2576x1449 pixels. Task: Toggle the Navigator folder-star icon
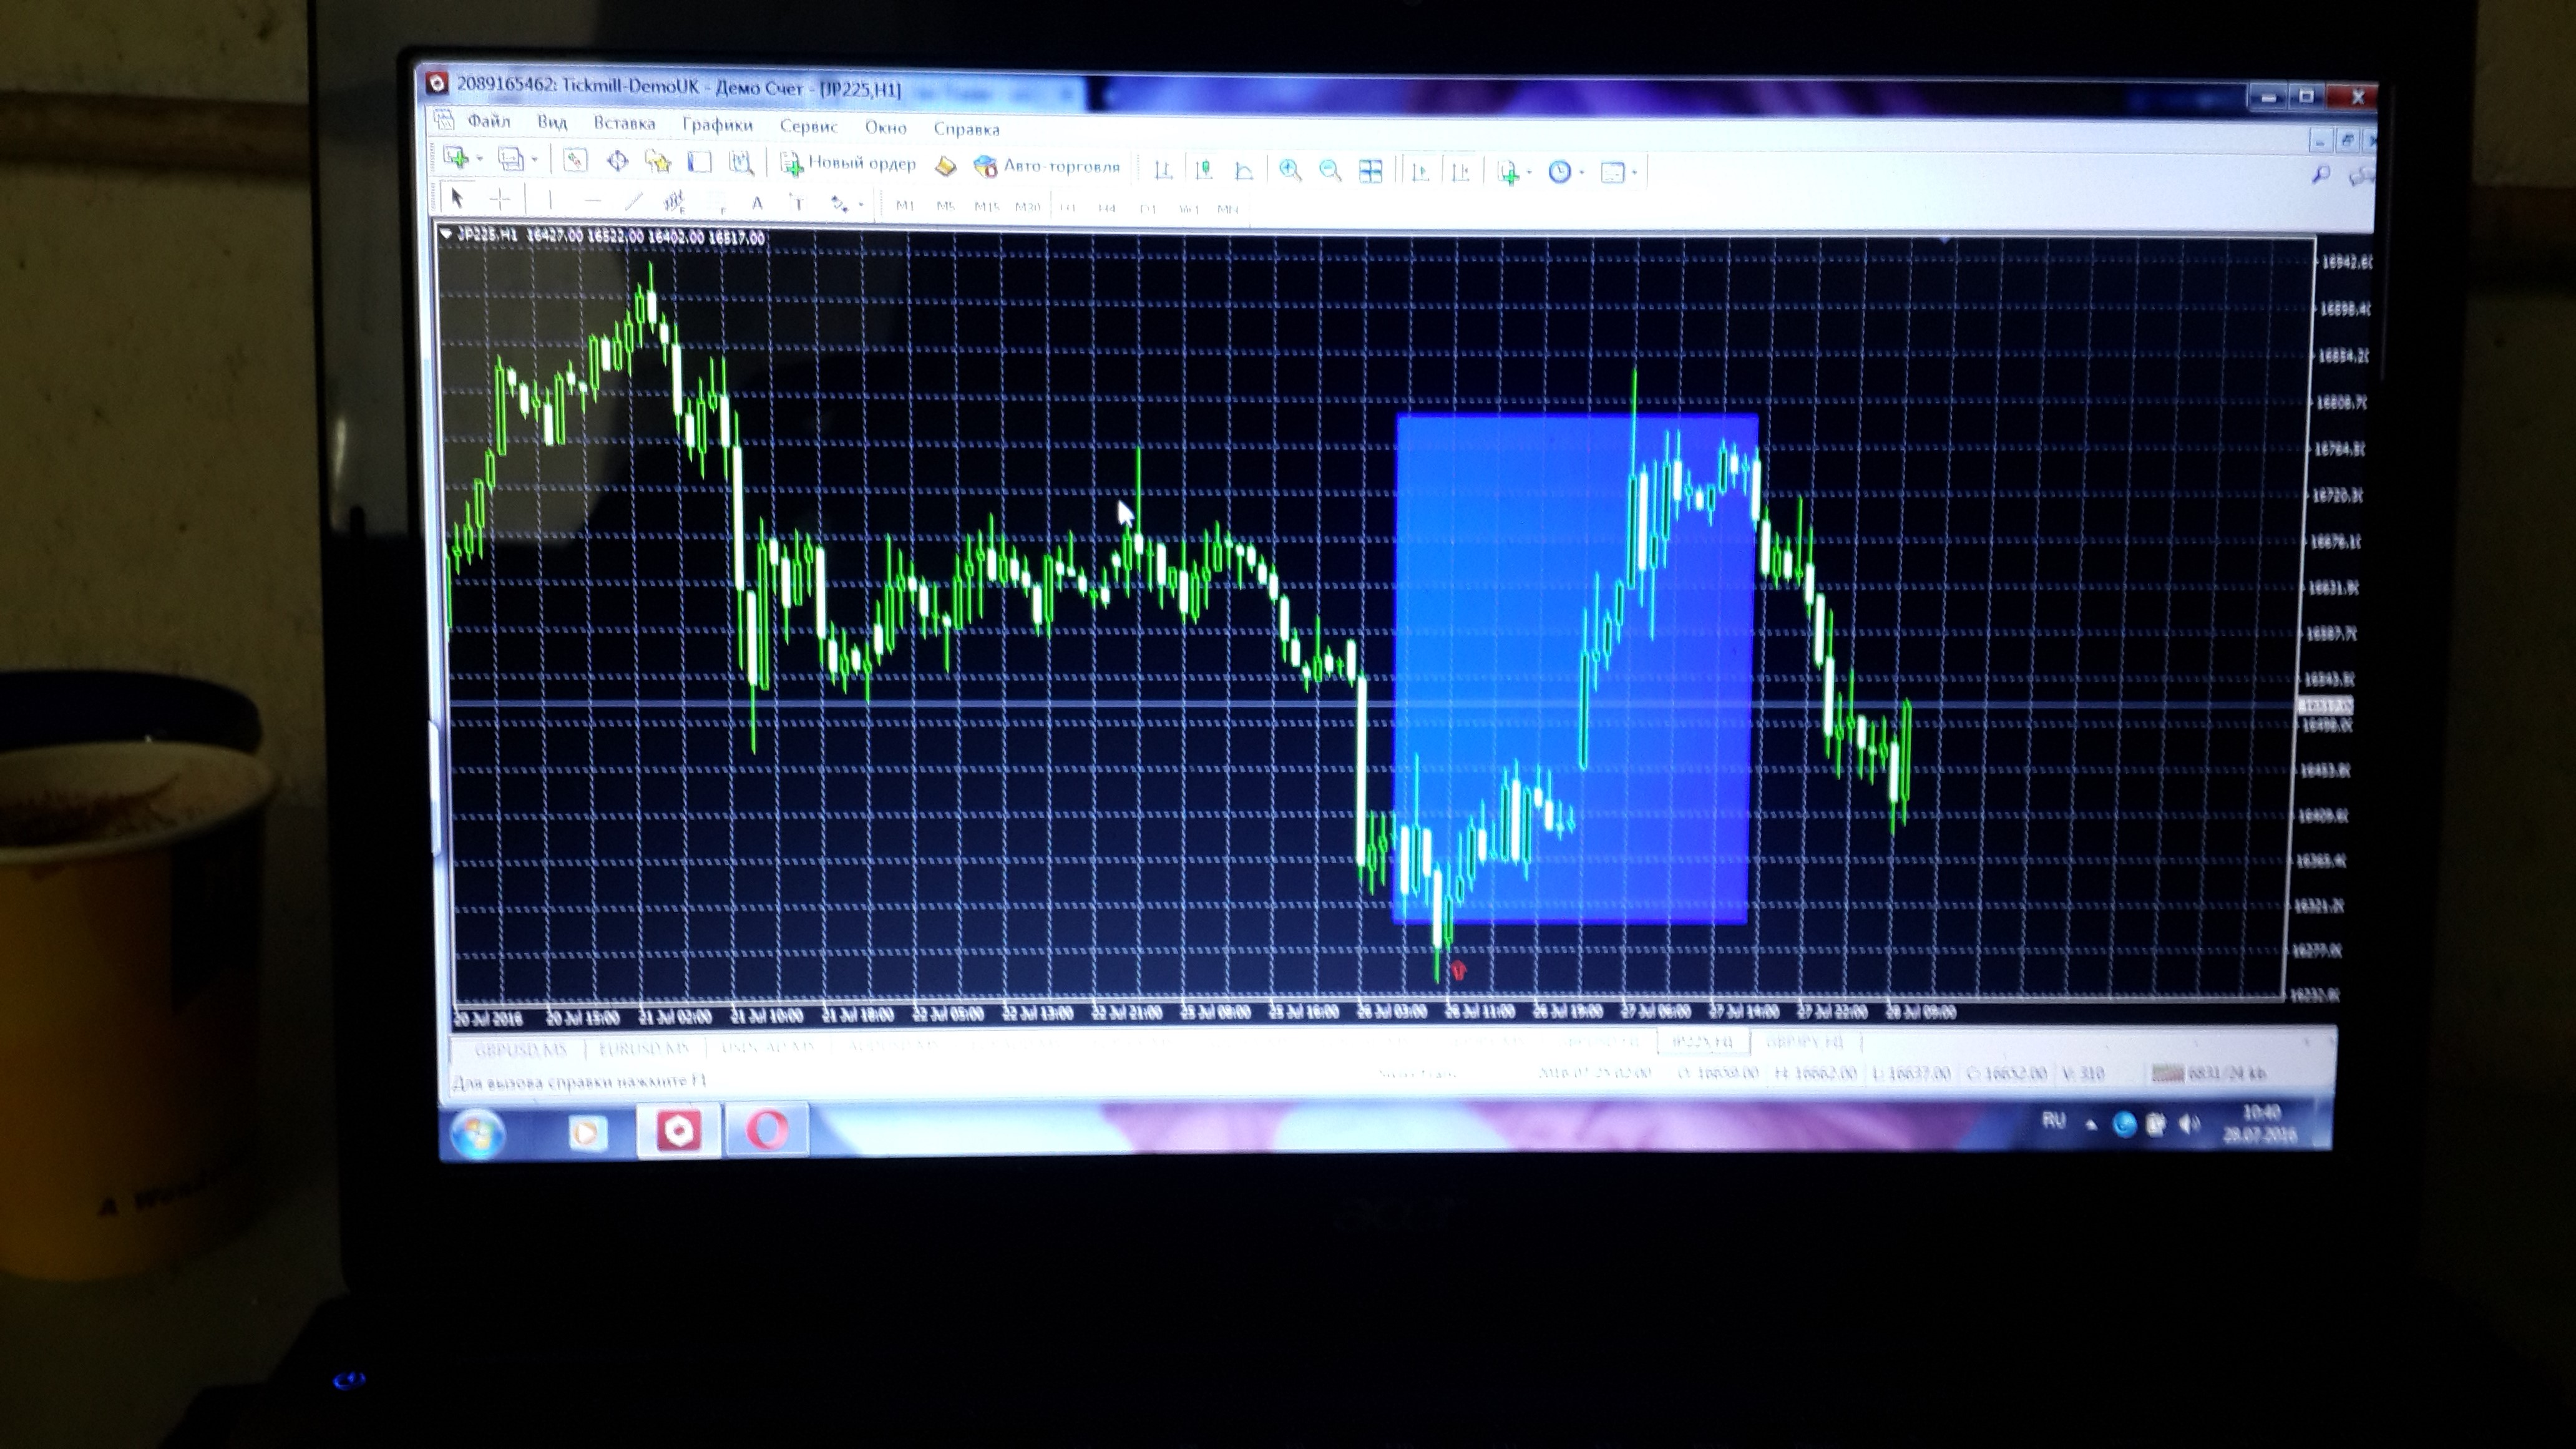click(x=658, y=161)
